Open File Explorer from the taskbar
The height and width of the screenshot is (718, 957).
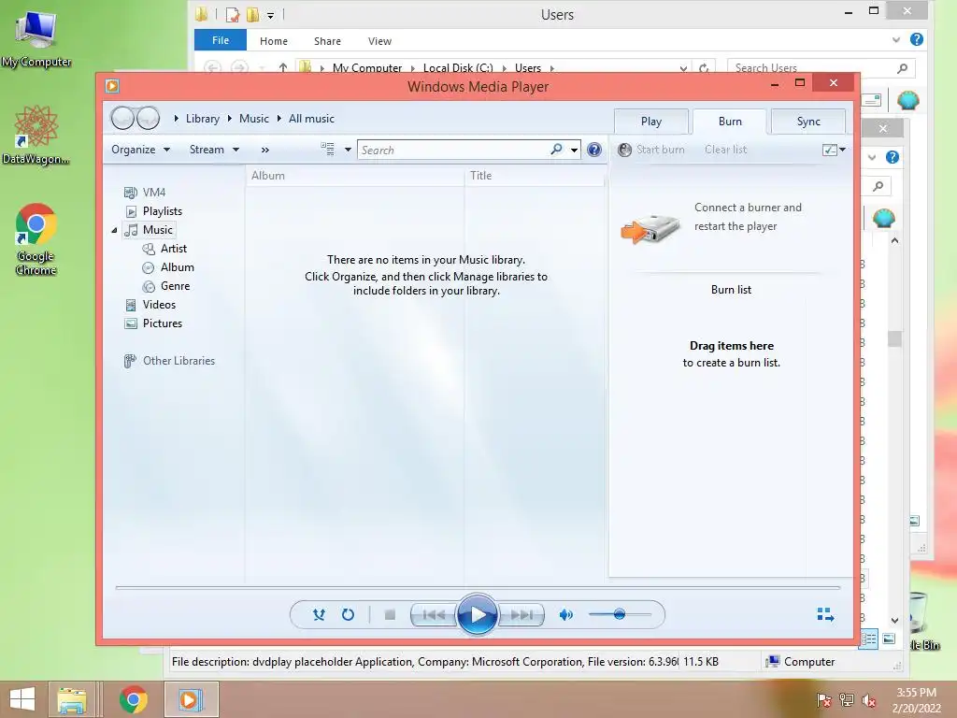click(x=71, y=699)
